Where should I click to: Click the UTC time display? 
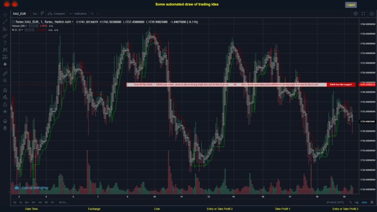click(335, 202)
